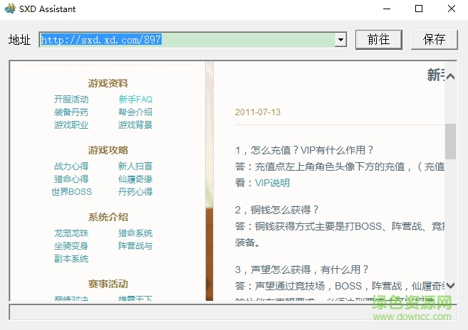Open the 开服活动 link
The image size is (468, 330).
coord(71,99)
